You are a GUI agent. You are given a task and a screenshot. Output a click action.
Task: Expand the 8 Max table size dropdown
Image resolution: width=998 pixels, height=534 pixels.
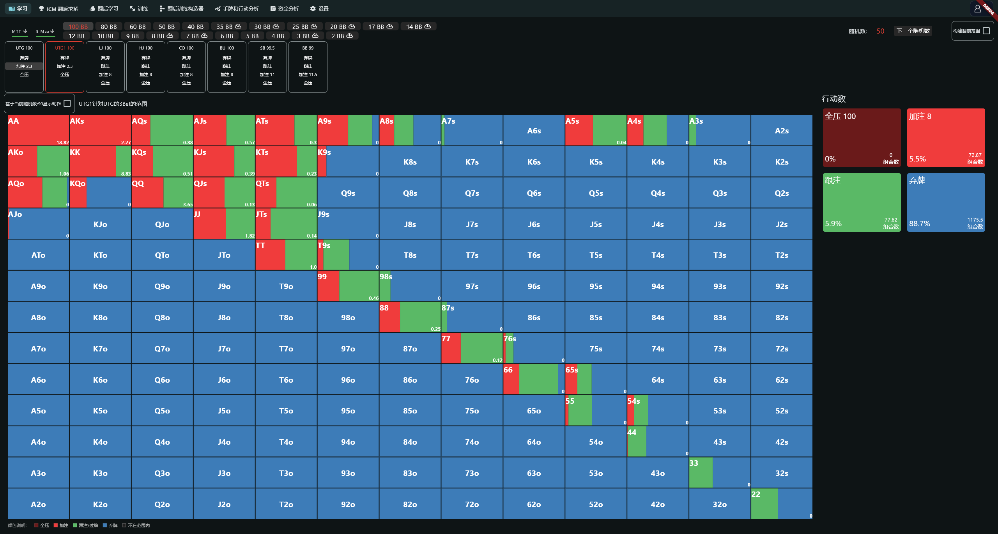pos(45,31)
